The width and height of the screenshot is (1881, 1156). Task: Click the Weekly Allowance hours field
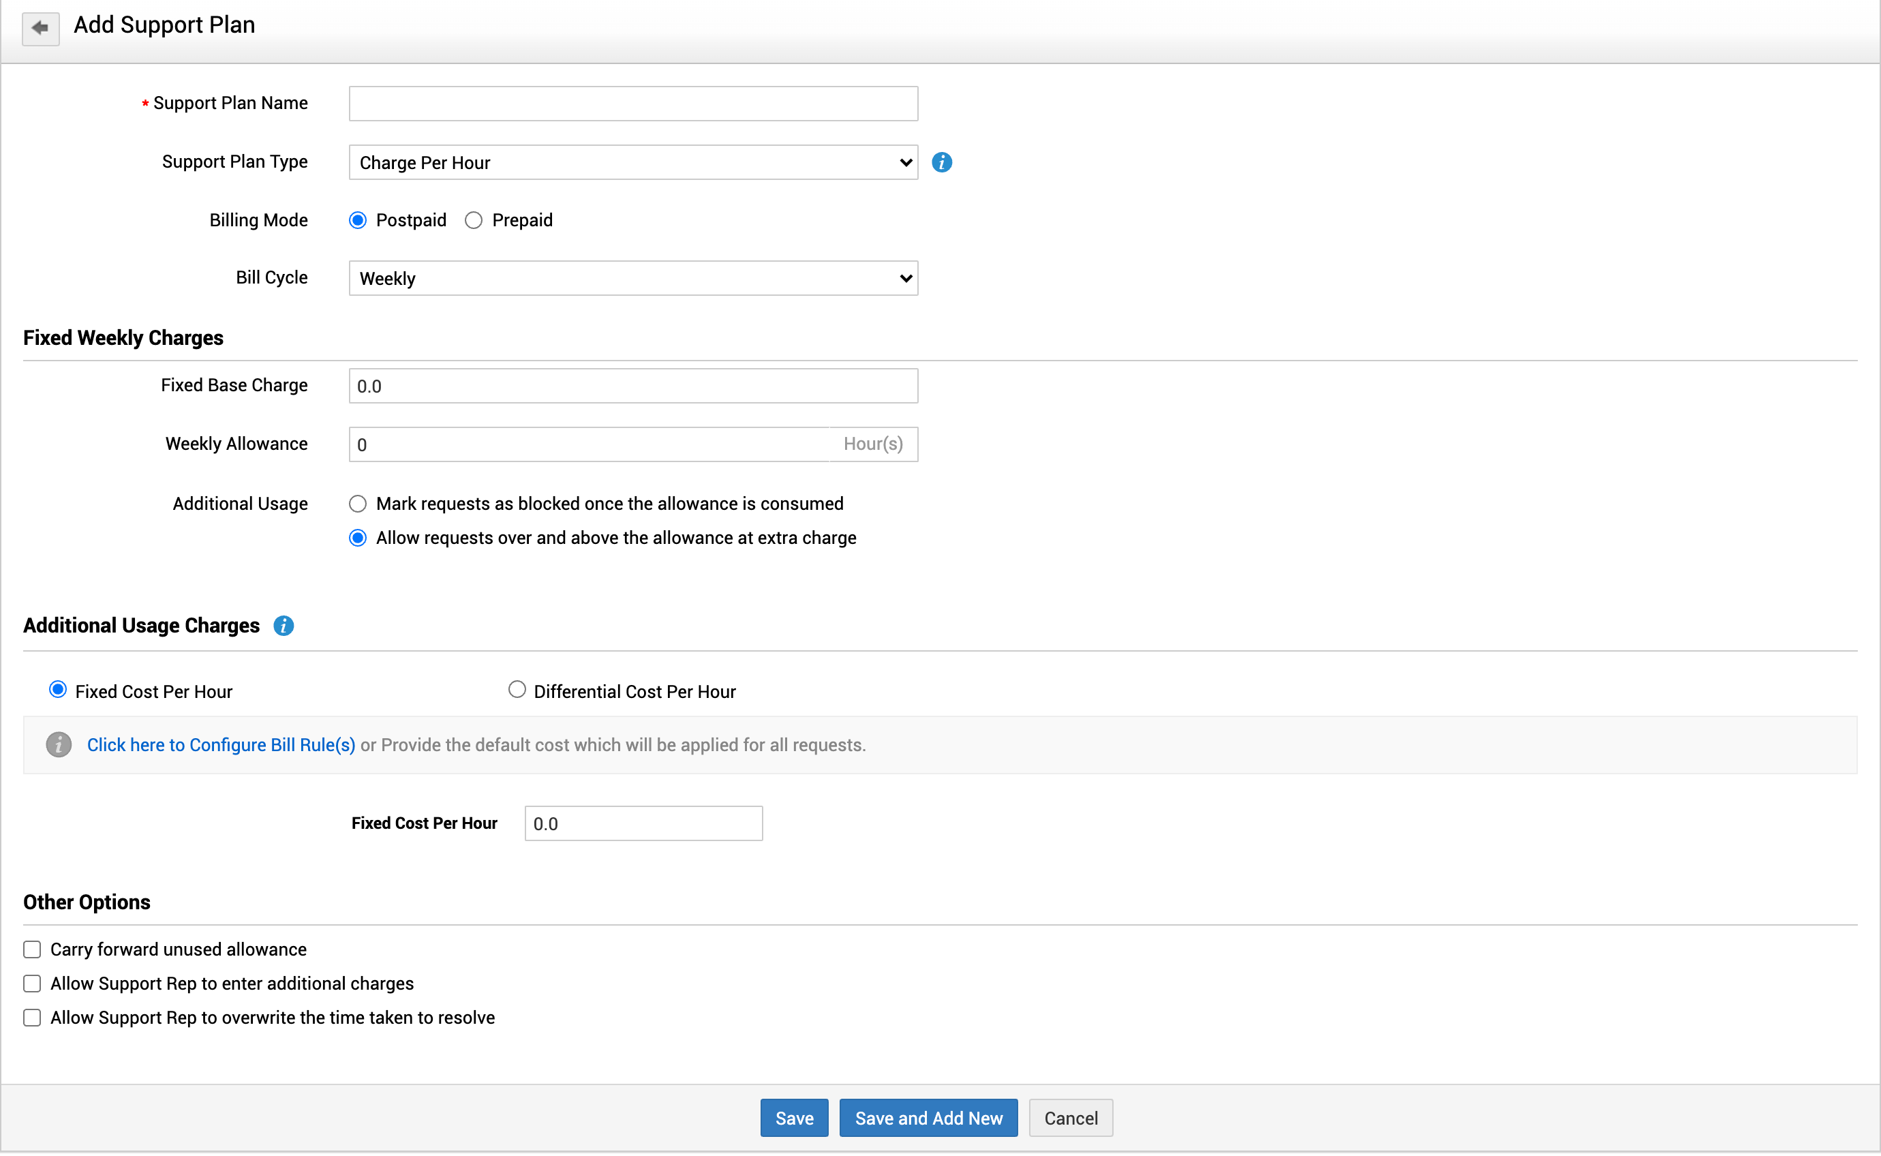pyautogui.click(x=589, y=445)
